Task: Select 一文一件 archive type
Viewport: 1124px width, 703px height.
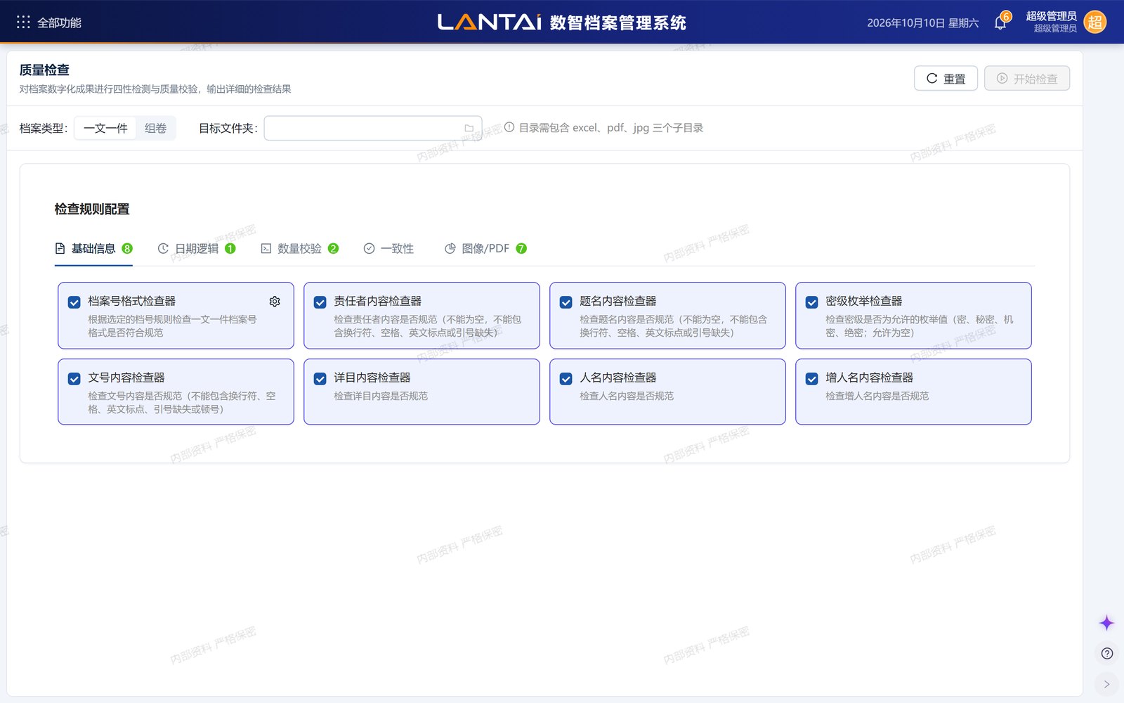Action: point(105,128)
